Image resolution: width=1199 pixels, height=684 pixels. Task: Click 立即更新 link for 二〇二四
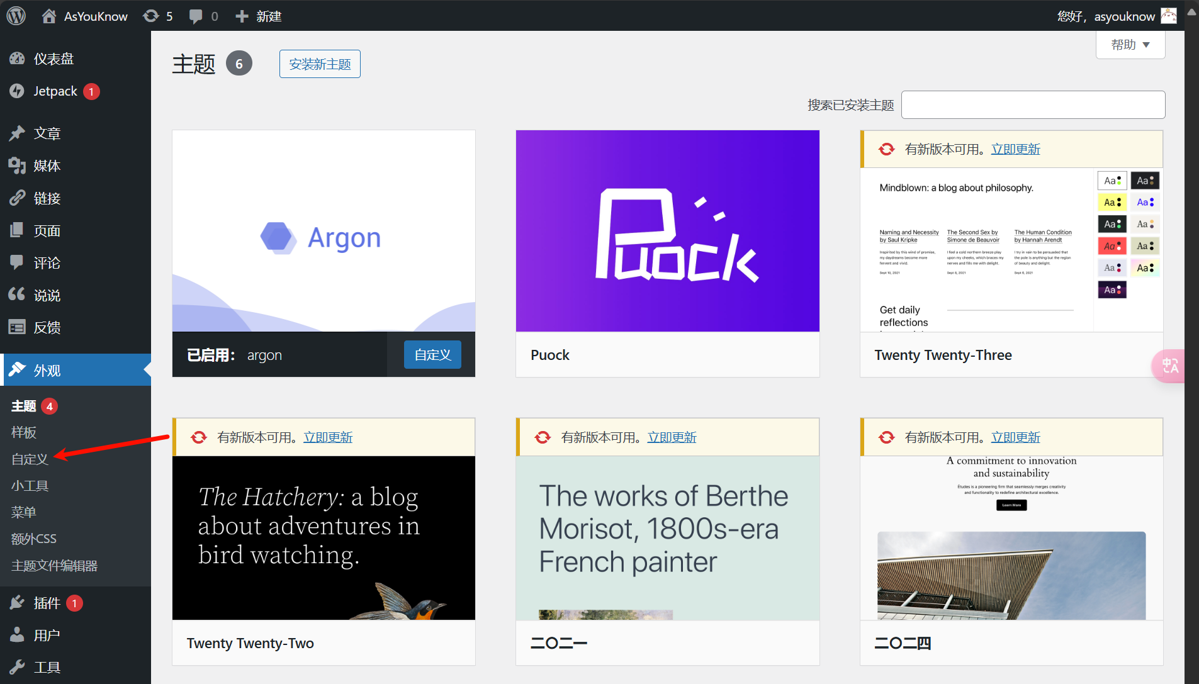[1016, 437]
